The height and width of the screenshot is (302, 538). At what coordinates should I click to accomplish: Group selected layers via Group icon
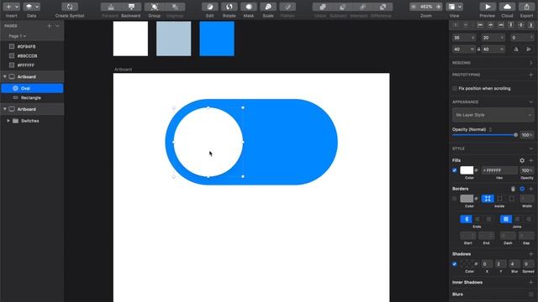click(155, 7)
